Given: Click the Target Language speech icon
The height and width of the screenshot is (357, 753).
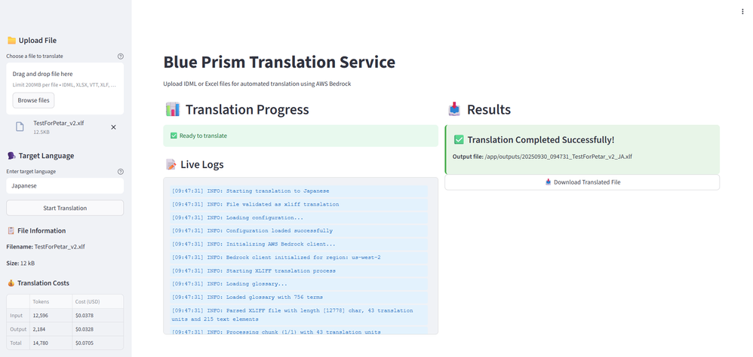Looking at the screenshot, I should pos(11,156).
